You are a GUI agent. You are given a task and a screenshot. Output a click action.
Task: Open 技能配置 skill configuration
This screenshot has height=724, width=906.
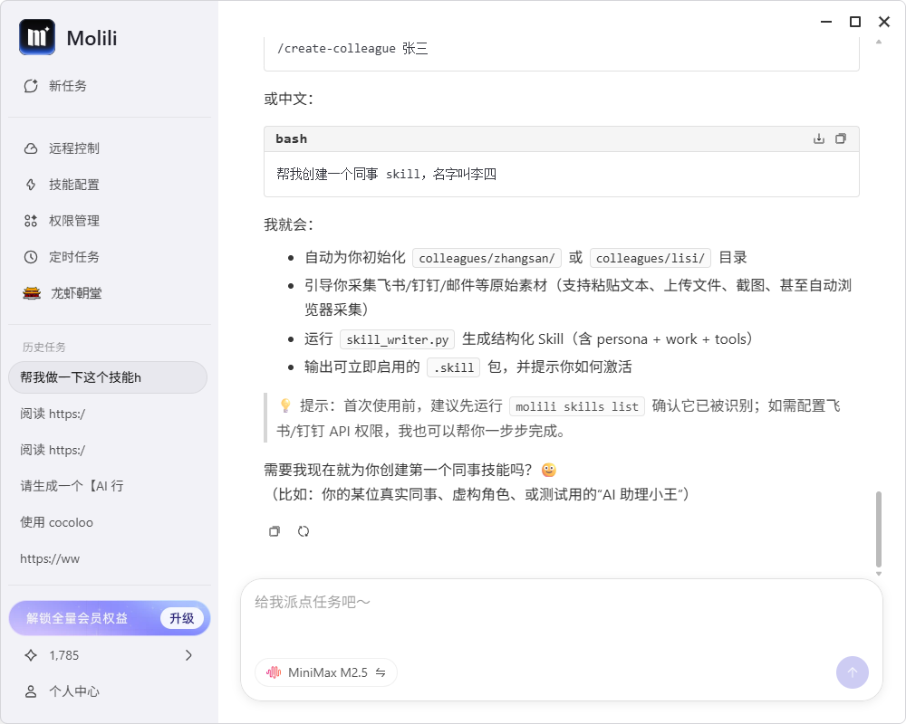click(73, 185)
